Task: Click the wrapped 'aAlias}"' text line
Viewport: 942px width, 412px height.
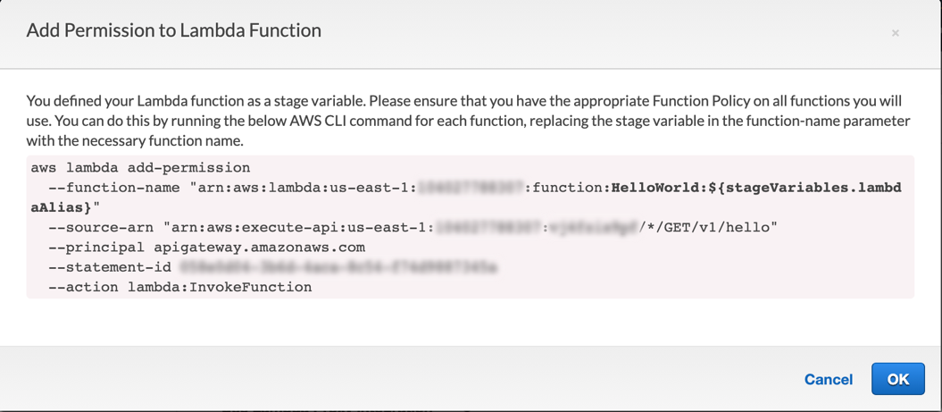Action: click(x=64, y=207)
